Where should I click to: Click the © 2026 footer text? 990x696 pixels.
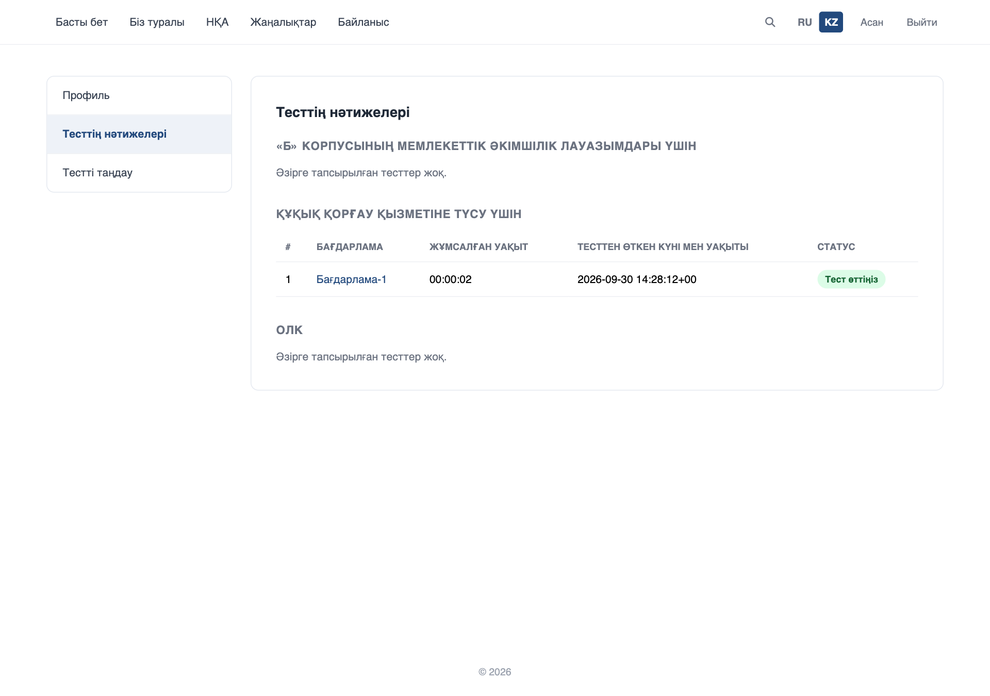point(494,672)
